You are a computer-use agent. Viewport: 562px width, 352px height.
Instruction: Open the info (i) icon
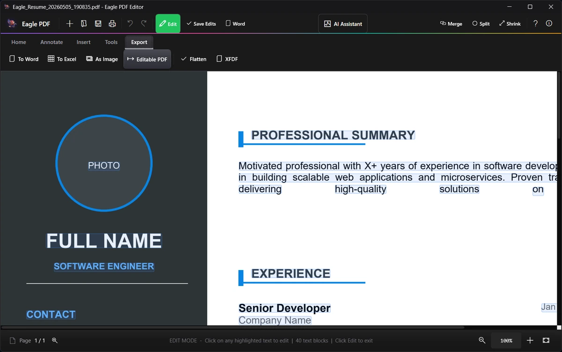[x=549, y=23]
